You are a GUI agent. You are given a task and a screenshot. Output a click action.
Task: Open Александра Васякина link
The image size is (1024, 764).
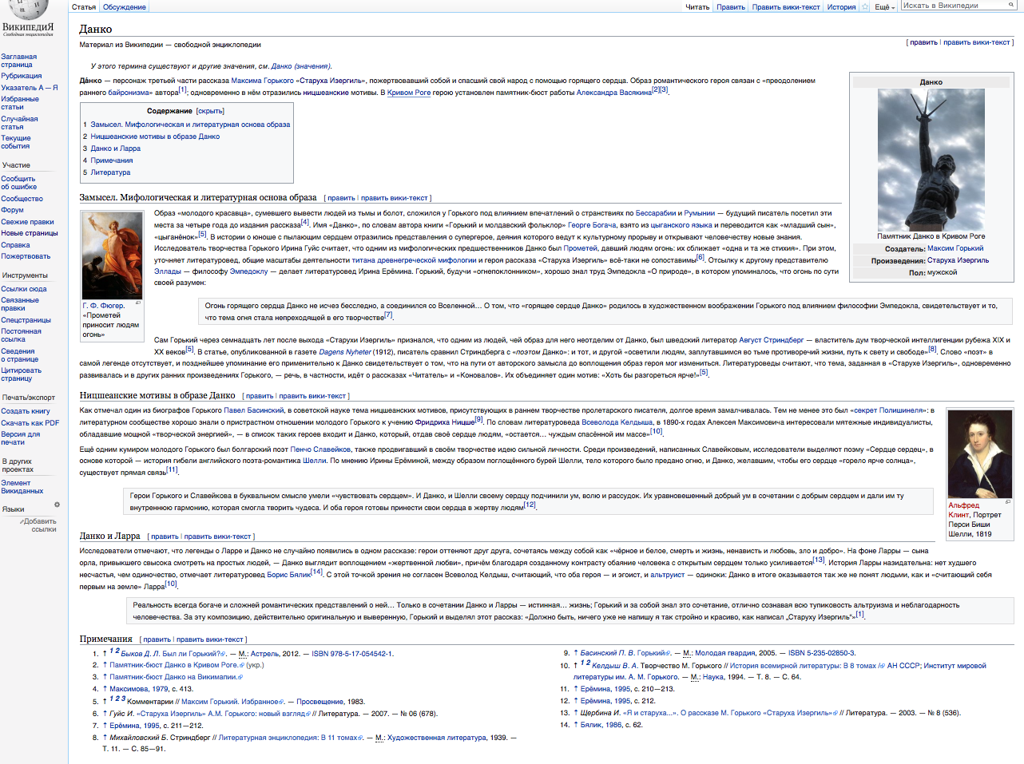pyautogui.click(x=613, y=93)
